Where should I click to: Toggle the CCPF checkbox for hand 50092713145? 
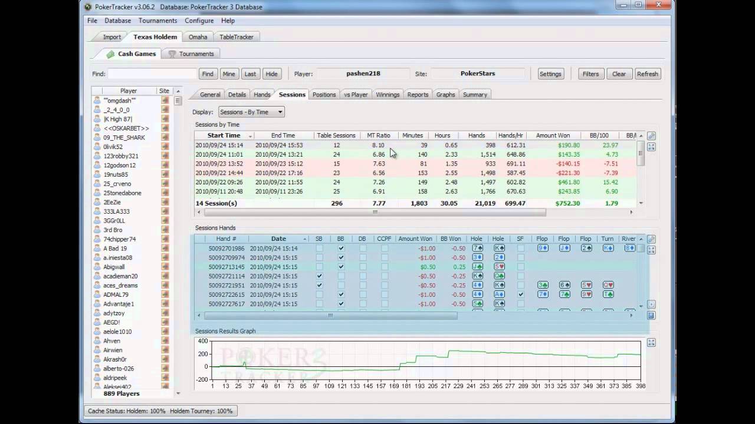coord(385,267)
